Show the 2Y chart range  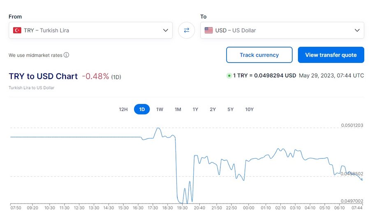[x=213, y=109]
